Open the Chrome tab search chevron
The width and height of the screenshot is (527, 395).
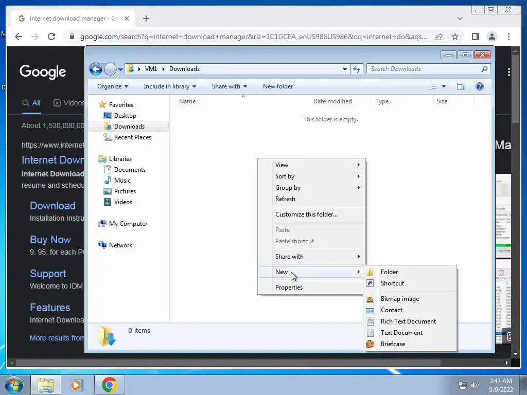460,19
